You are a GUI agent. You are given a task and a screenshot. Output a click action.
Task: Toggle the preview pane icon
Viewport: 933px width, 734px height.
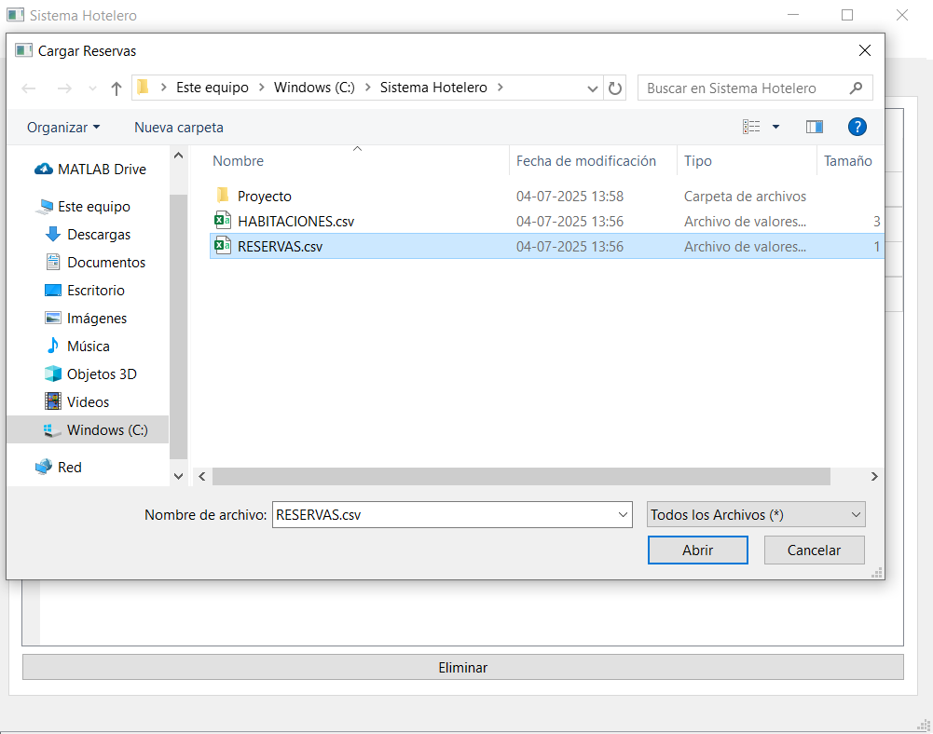[814, 127]
